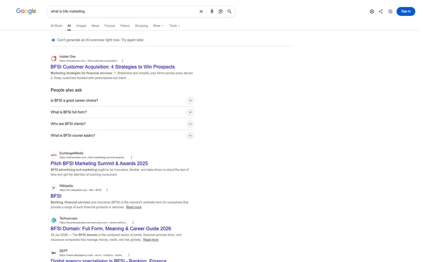This screenshot has width=423, height=262.
Task: Switch to Forums tab
Action: 109,25
